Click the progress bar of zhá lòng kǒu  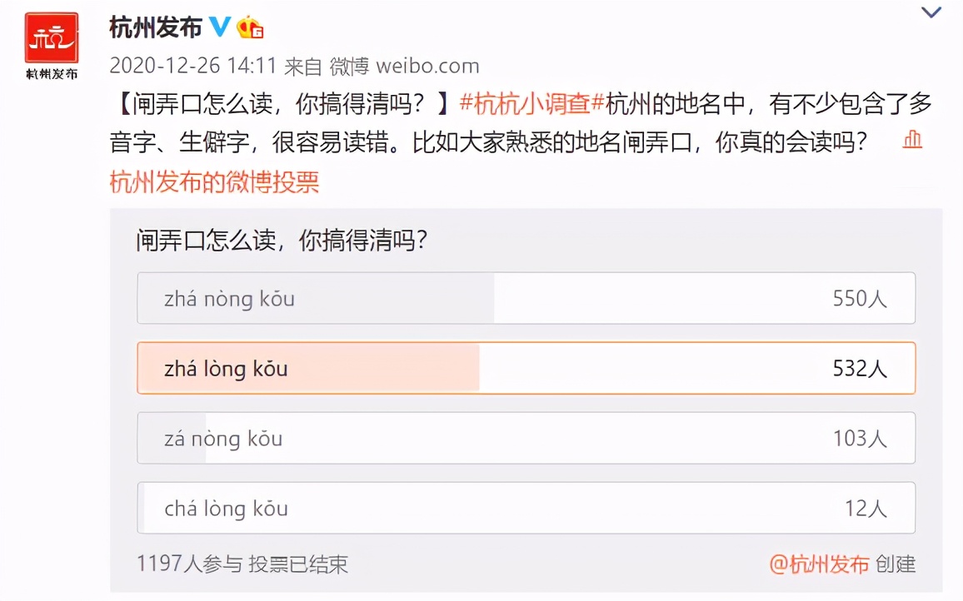308,368
